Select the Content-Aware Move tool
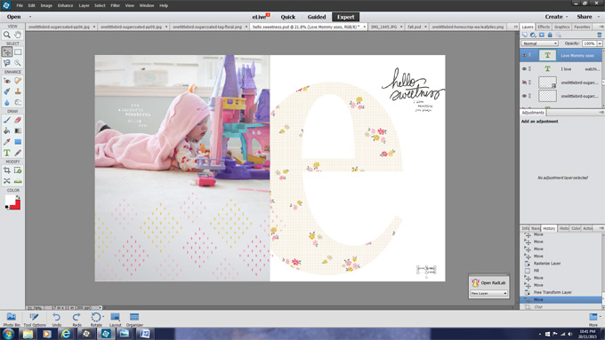The height and width of the screenshot is (340, 605). point(7,180)
